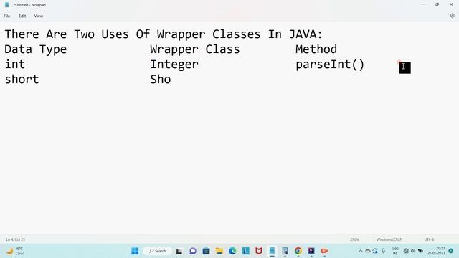The width and height of the screenshot is (459, 258).
Task: Click the Notepad app icon in title bar
Action: [6, 5]
